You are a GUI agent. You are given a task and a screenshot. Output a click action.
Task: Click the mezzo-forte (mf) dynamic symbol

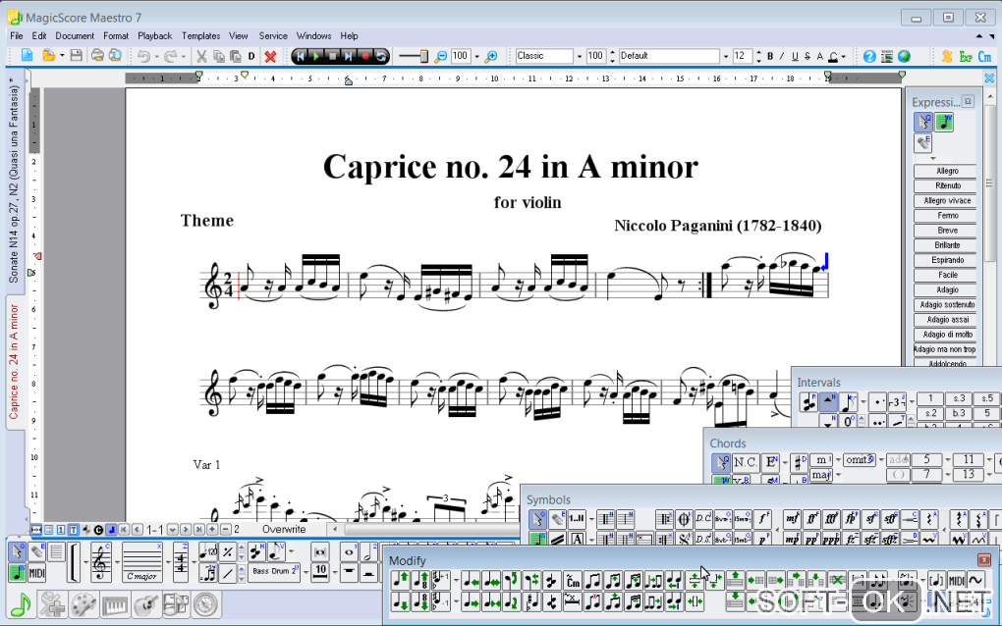point(792,518)
